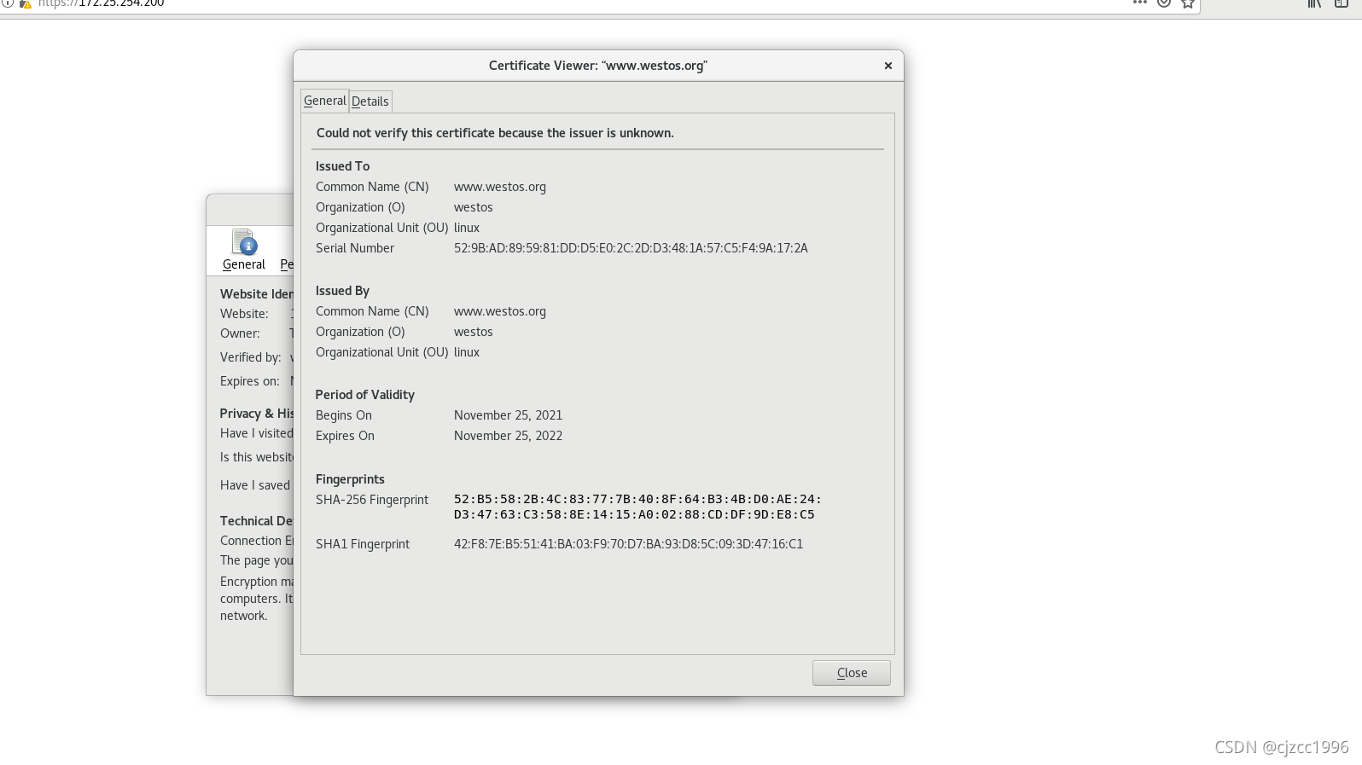Select the General tab in Certificate Viewer
1362x765 pixels.
[x=325, y=101]
